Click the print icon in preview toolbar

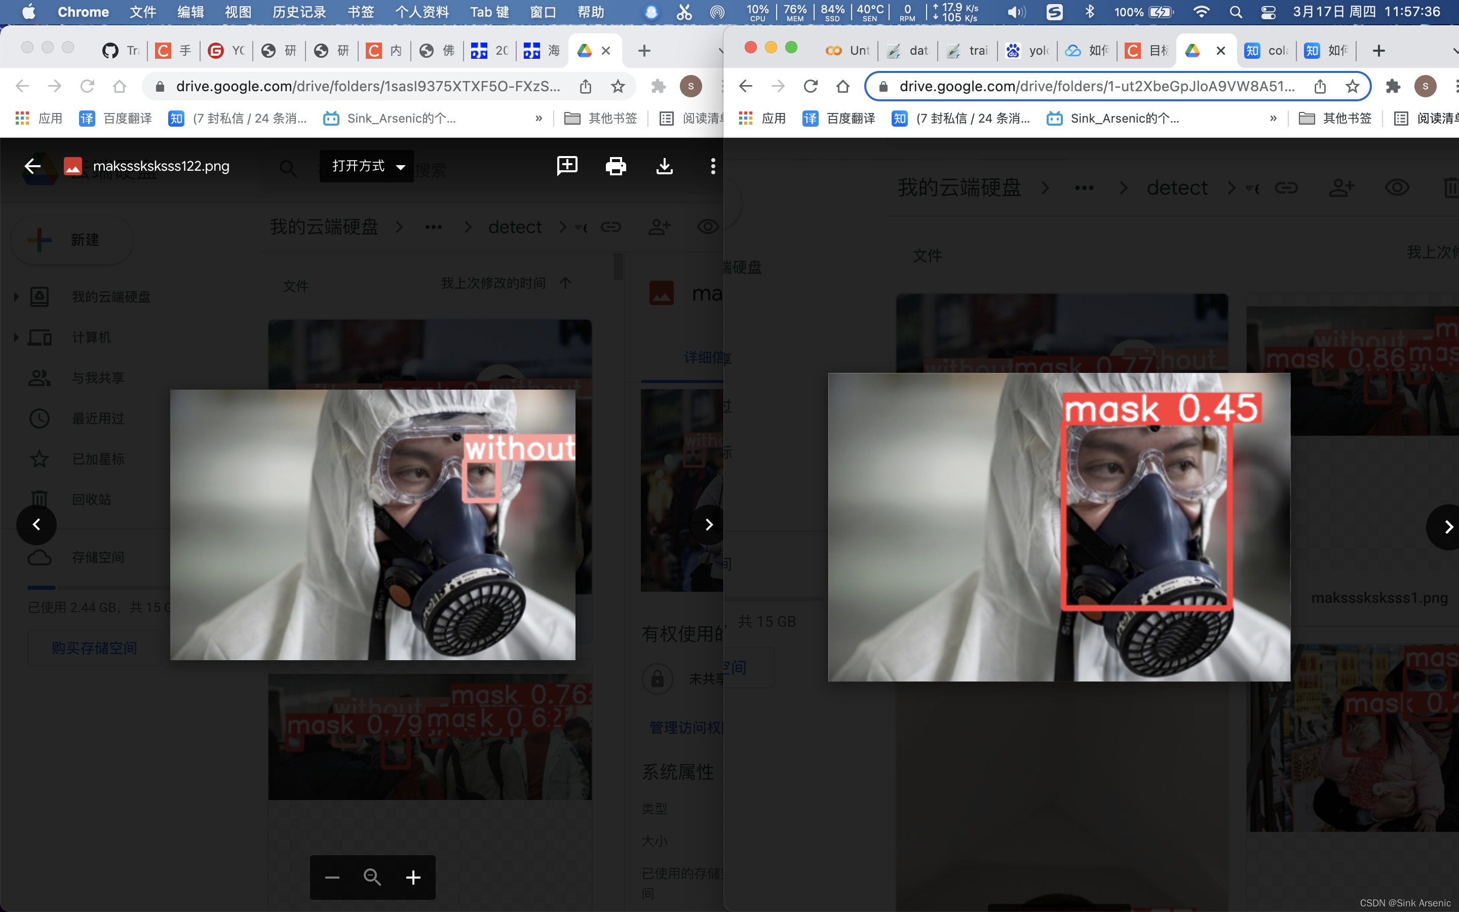click(616, 166)
